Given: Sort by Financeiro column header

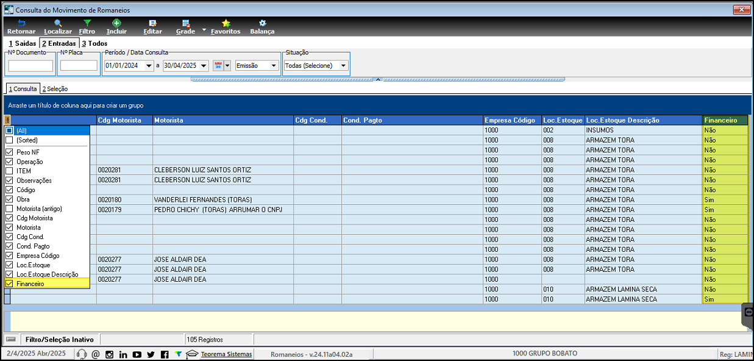Looking at the screenshot, I should 725,120.
